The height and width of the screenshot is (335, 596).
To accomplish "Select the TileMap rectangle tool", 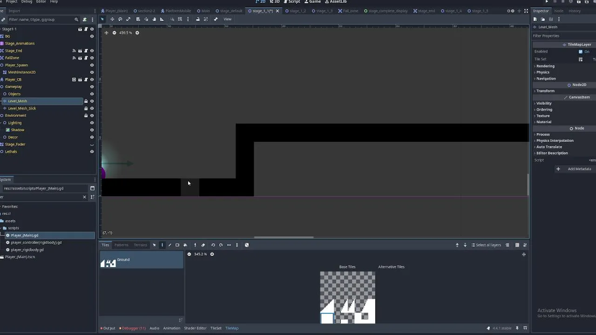I will point(177,245).
